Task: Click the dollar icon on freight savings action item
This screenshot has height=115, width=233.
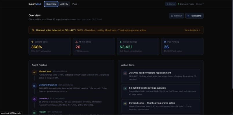Action: pyautogui.click(x=125, y=88)
